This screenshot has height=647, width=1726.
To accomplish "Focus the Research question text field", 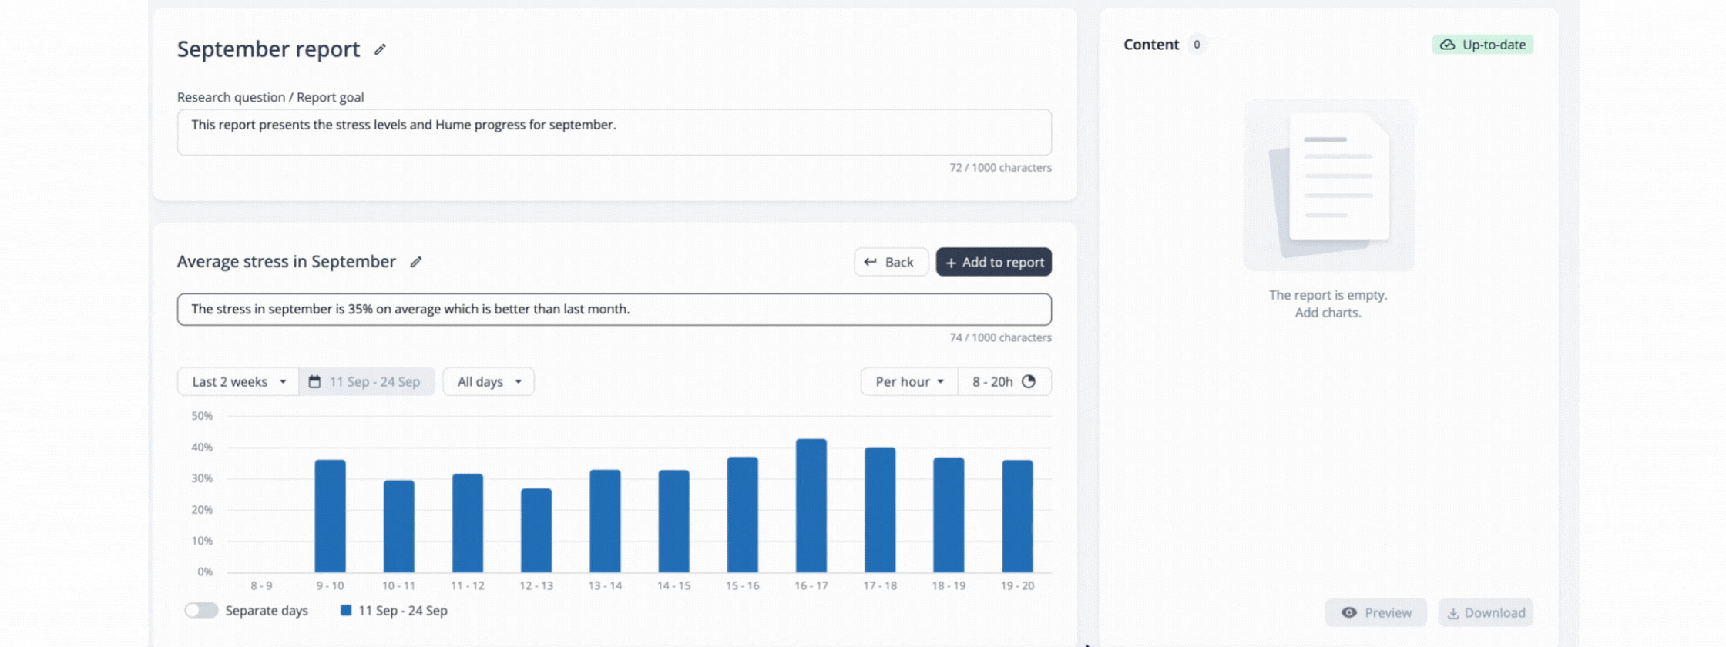I will coord(614,132).
